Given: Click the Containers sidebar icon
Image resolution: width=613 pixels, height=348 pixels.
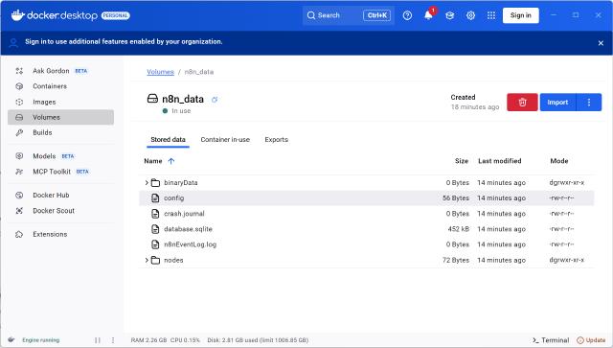Looking at the screenshot, I should coord(19,86).
